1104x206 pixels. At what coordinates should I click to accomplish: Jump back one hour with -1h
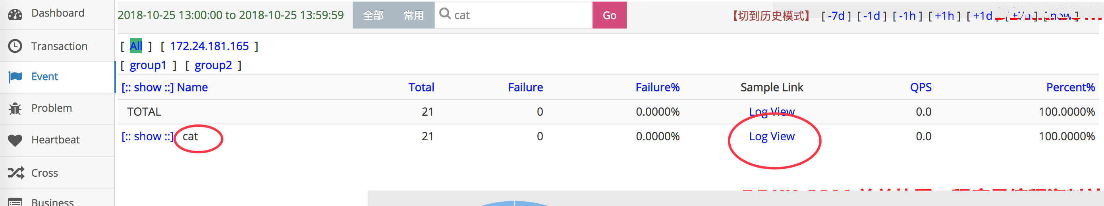(x=907, y=16)
